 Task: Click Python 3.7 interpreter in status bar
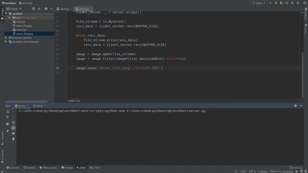coord(282,172)
